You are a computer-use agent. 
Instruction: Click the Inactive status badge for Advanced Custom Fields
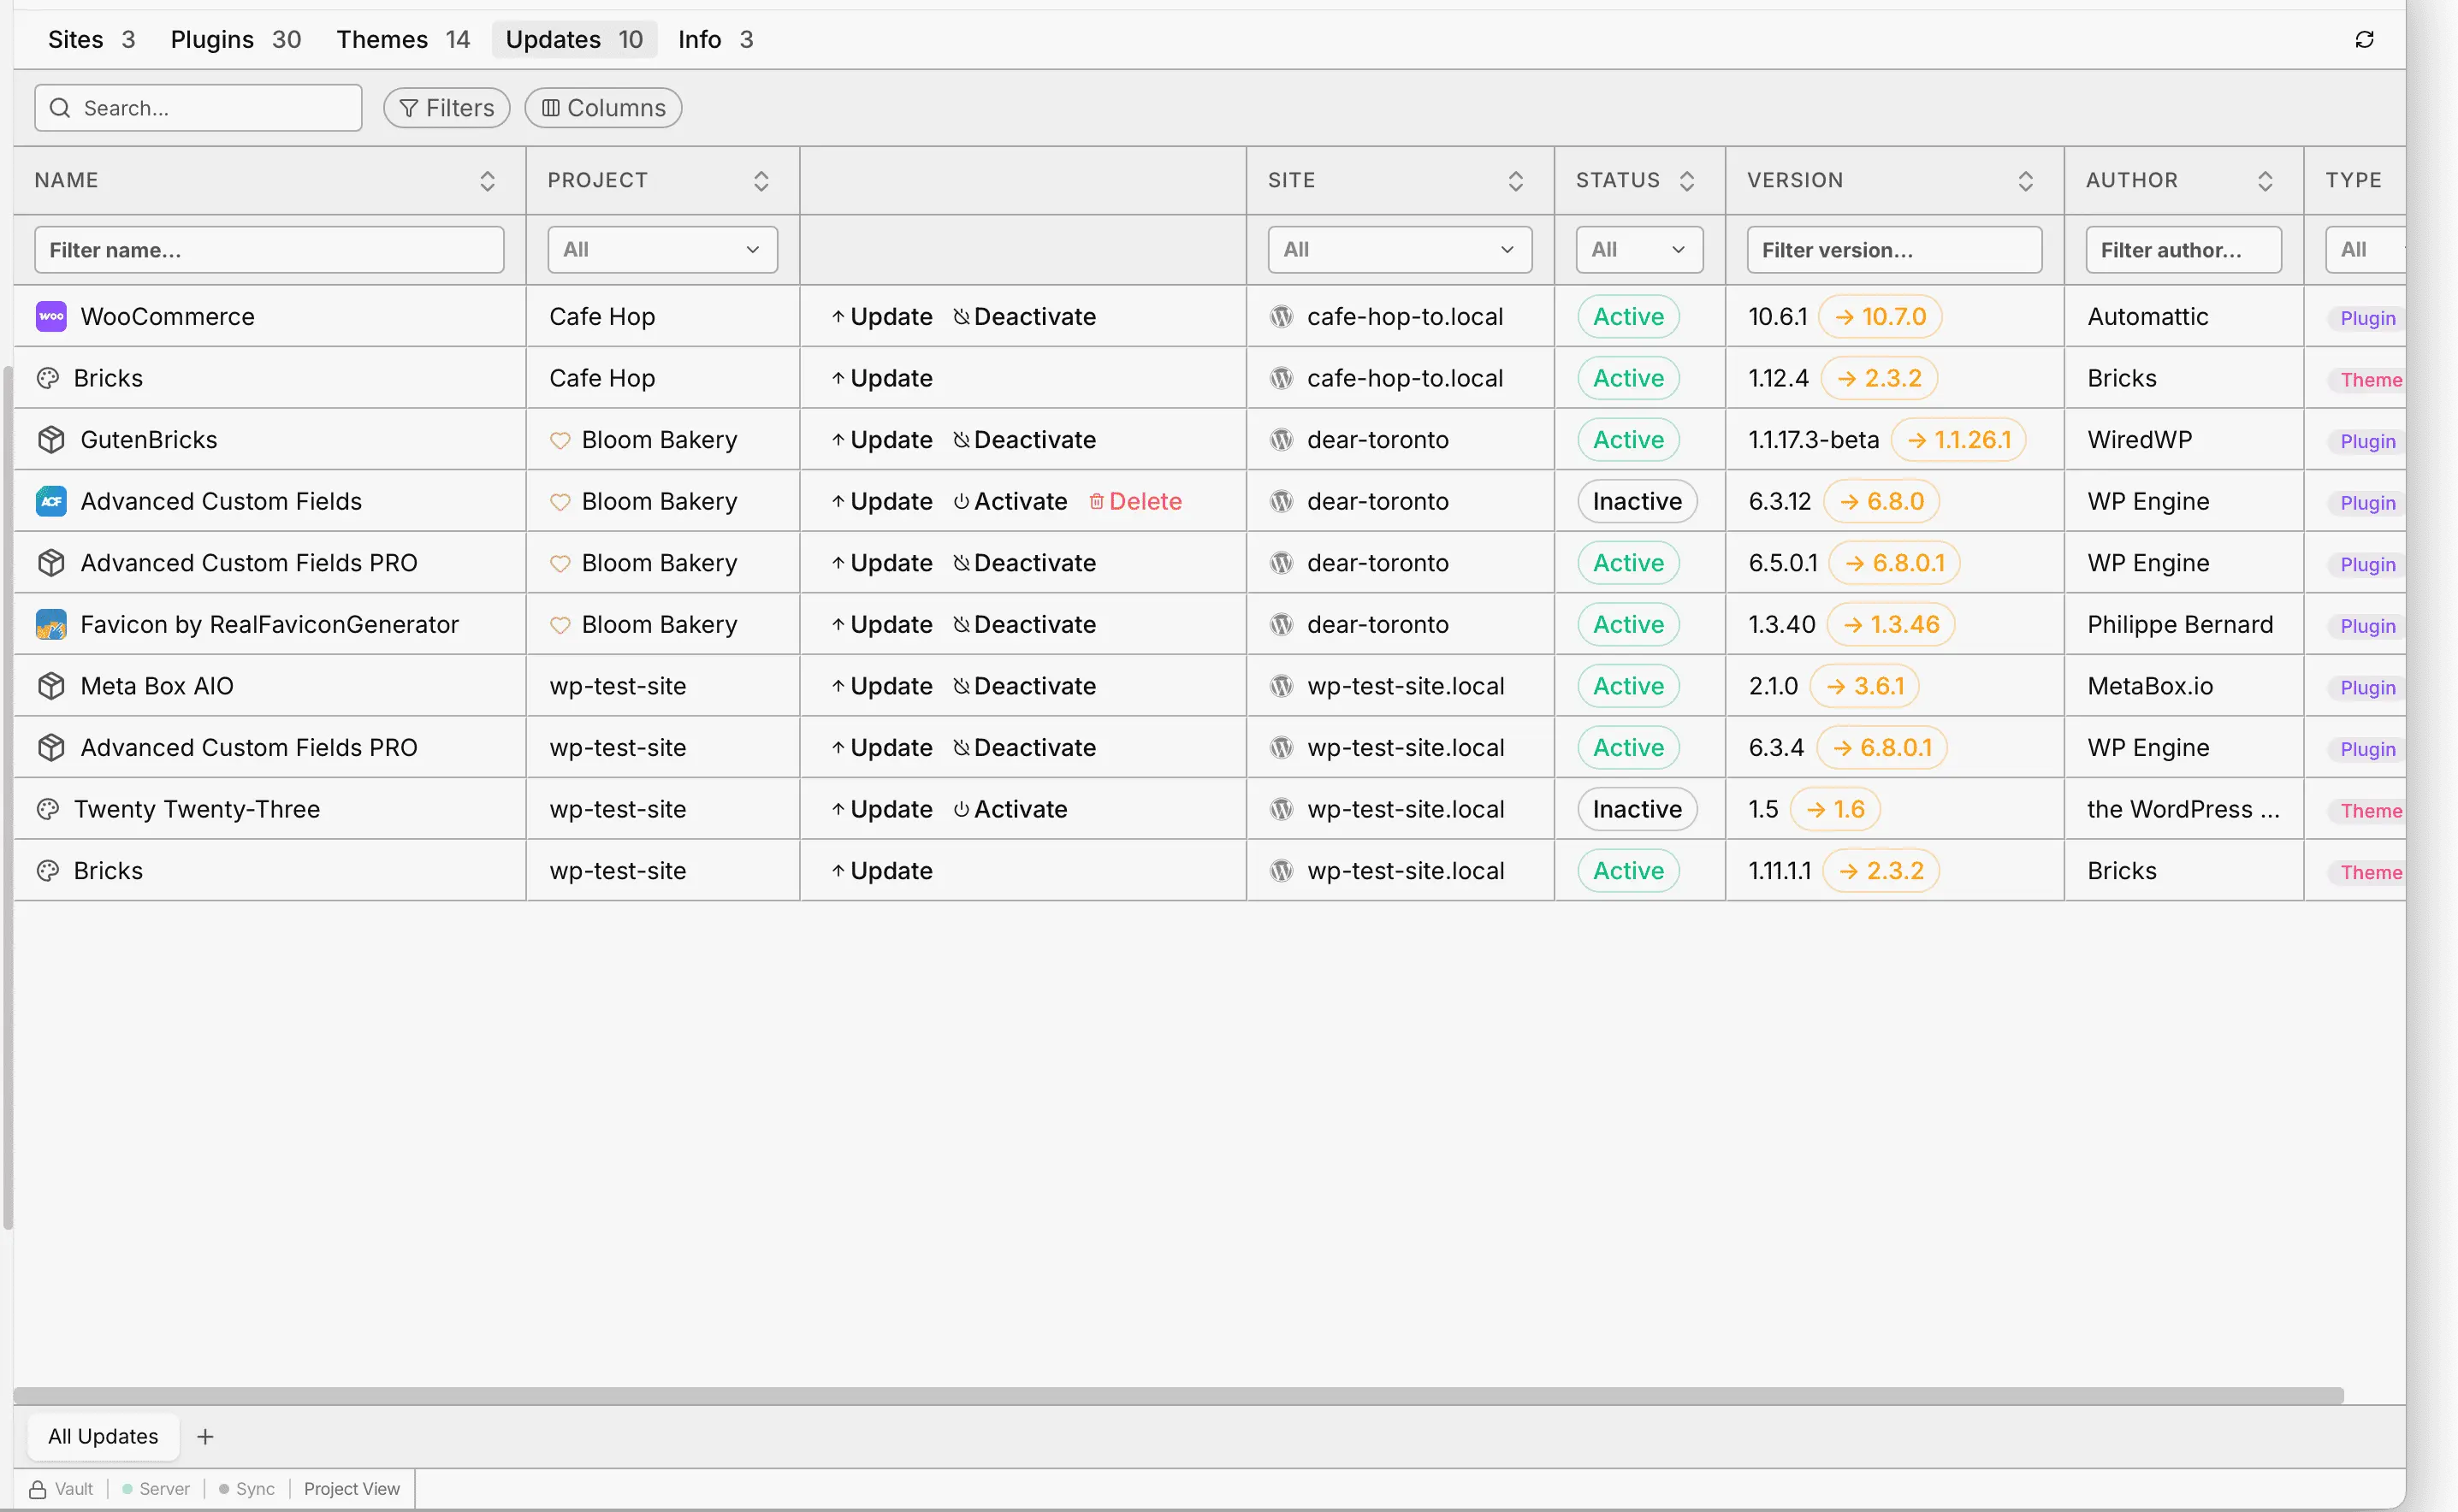point(1637,502)
